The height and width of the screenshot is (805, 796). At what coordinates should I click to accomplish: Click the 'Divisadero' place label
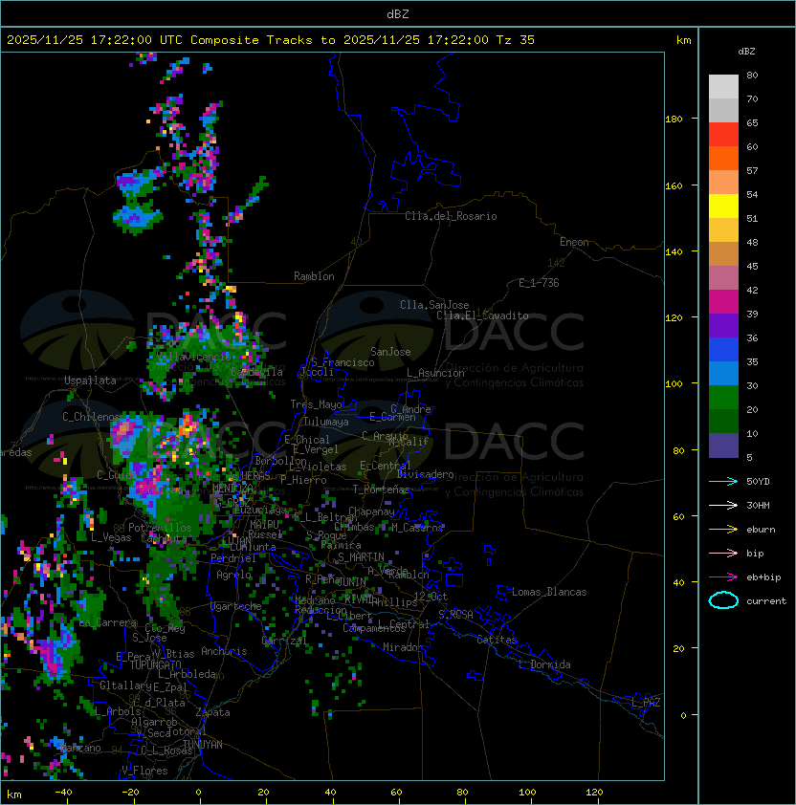click(425, 474)
